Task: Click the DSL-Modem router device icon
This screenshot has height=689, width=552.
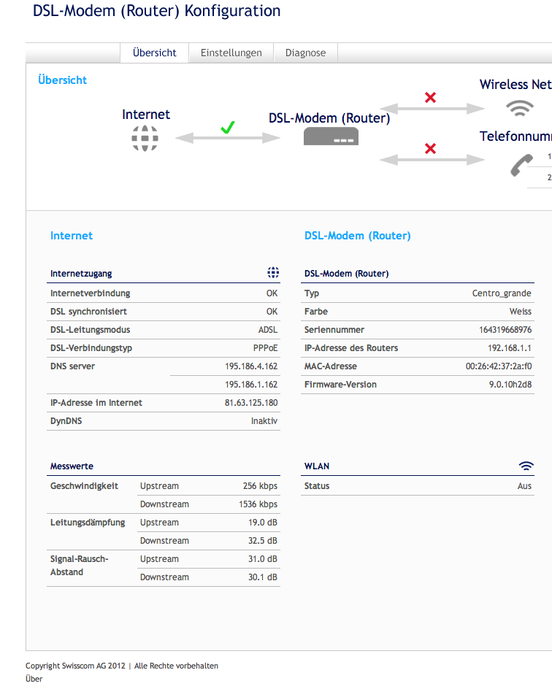Action: pyautogui.click(x=331, y=136)
